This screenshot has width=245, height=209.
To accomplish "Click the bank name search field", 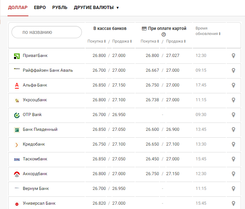I will (47, 32).
